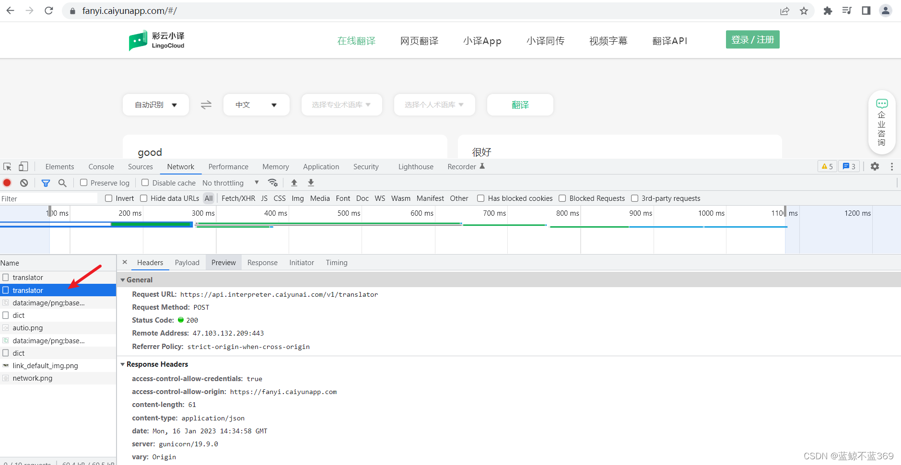The height and width of the screenshot is (465, 901).
Task: Go back with browser back arrow
Action: click(x=11, y=11)
